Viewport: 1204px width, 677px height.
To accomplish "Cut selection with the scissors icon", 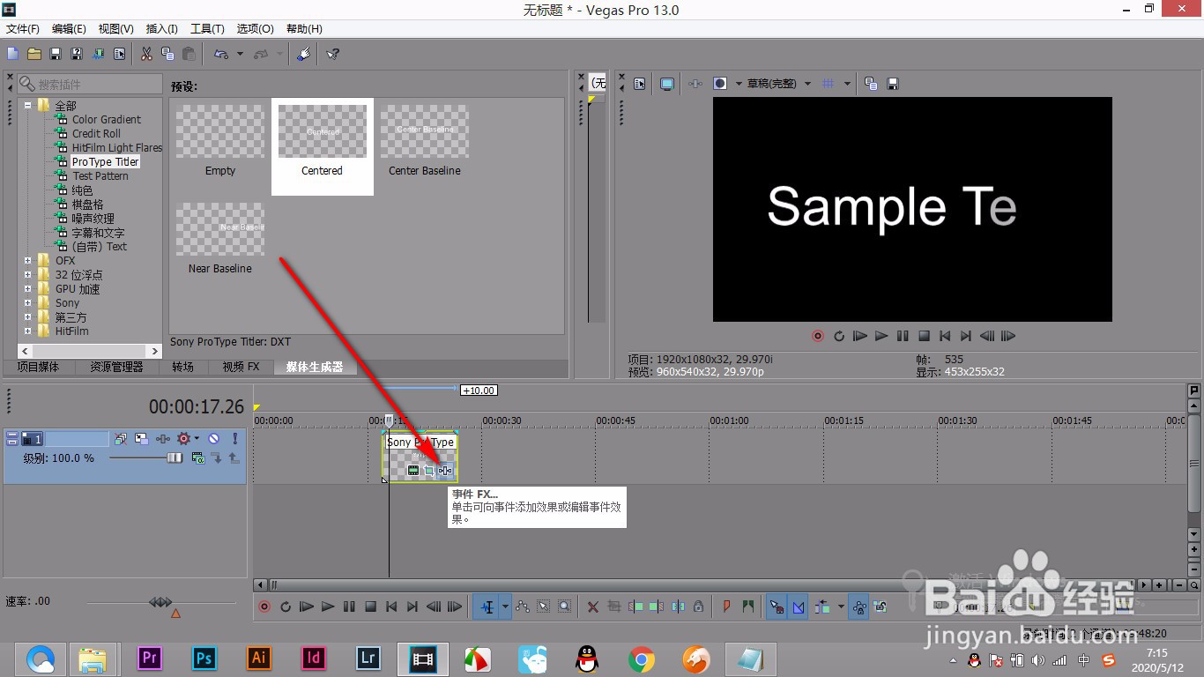I will pyautogui.click(x=146, y=54).
